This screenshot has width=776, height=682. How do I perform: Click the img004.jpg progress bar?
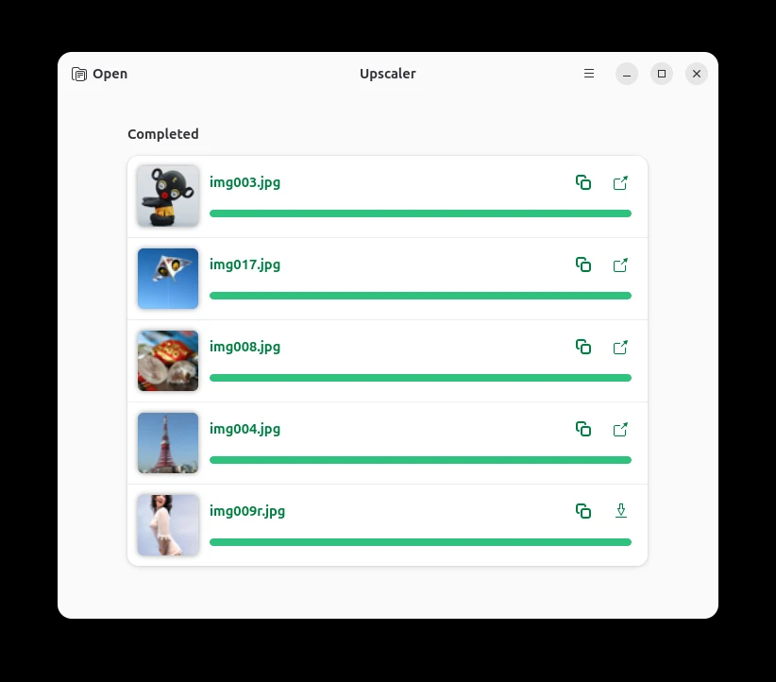[421, 460]
